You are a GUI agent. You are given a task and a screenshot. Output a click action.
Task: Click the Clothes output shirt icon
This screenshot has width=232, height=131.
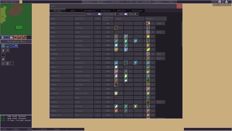[148, 93]
